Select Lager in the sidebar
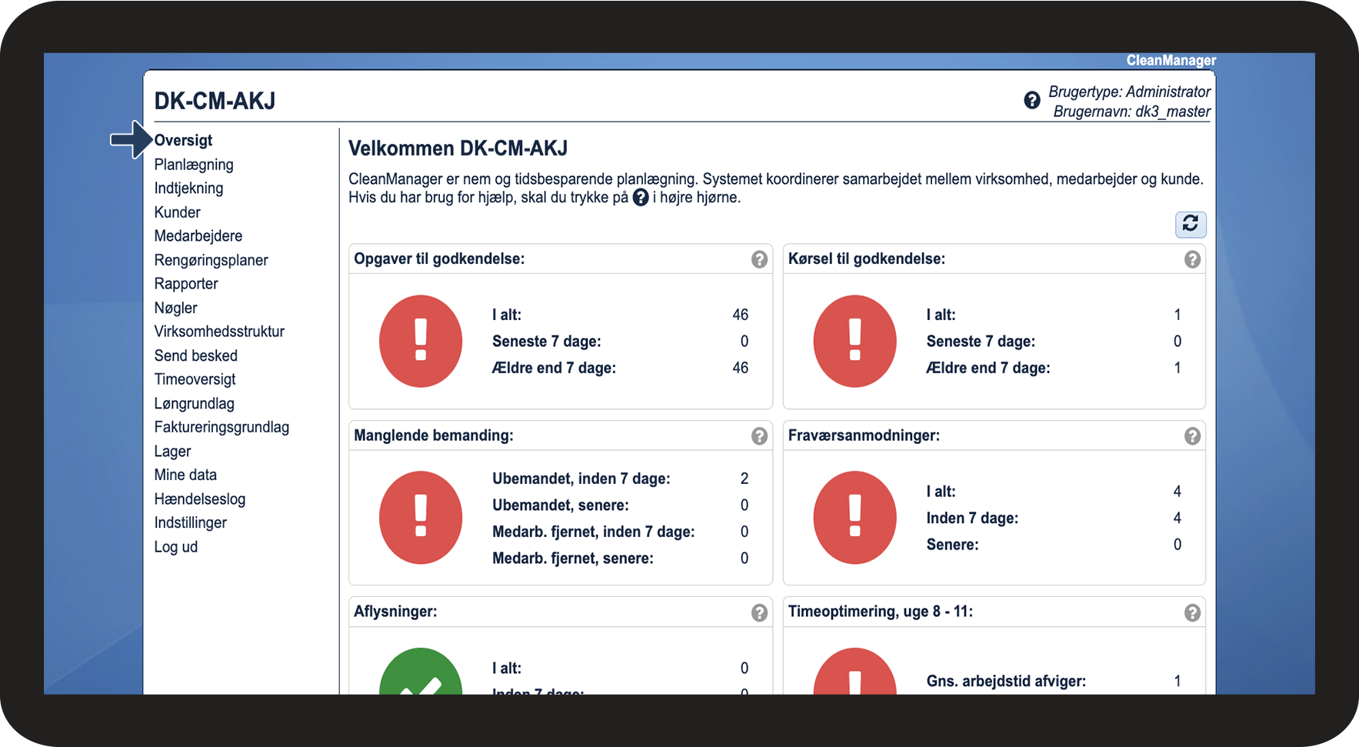This screenshot has height=747, width=1359. (172, 451)
